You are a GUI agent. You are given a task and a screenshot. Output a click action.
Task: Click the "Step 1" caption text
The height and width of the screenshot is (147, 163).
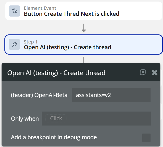point(31,42)
